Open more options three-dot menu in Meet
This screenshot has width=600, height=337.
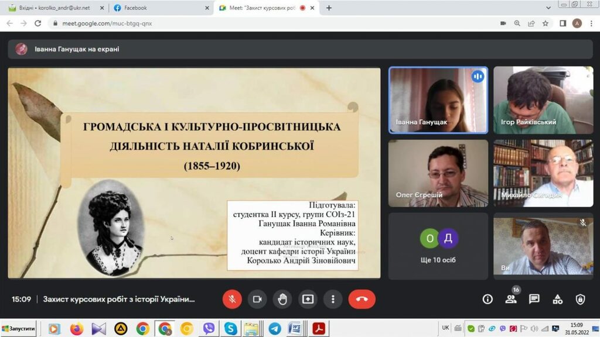click(333, 299)
